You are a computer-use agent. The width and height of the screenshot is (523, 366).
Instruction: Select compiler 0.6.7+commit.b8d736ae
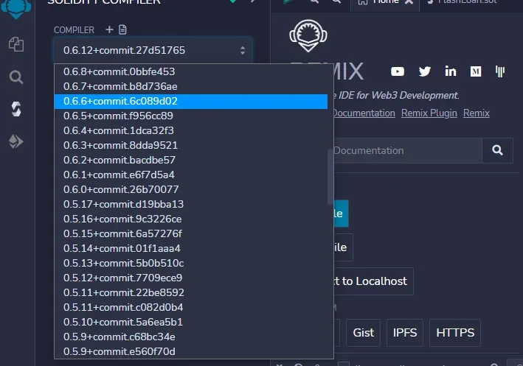pos(191,87)
